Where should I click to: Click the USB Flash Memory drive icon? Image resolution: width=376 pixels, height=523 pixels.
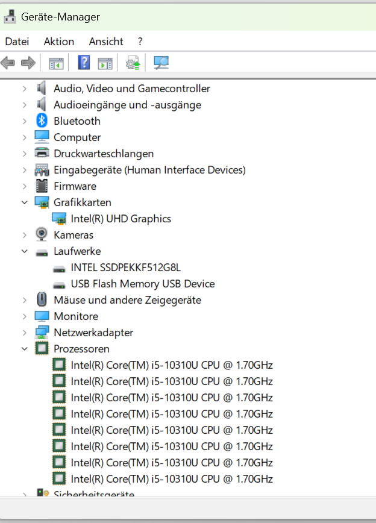(59, 285)
